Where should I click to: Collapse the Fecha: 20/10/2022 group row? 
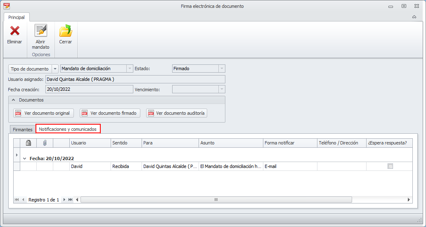(25, 158)
